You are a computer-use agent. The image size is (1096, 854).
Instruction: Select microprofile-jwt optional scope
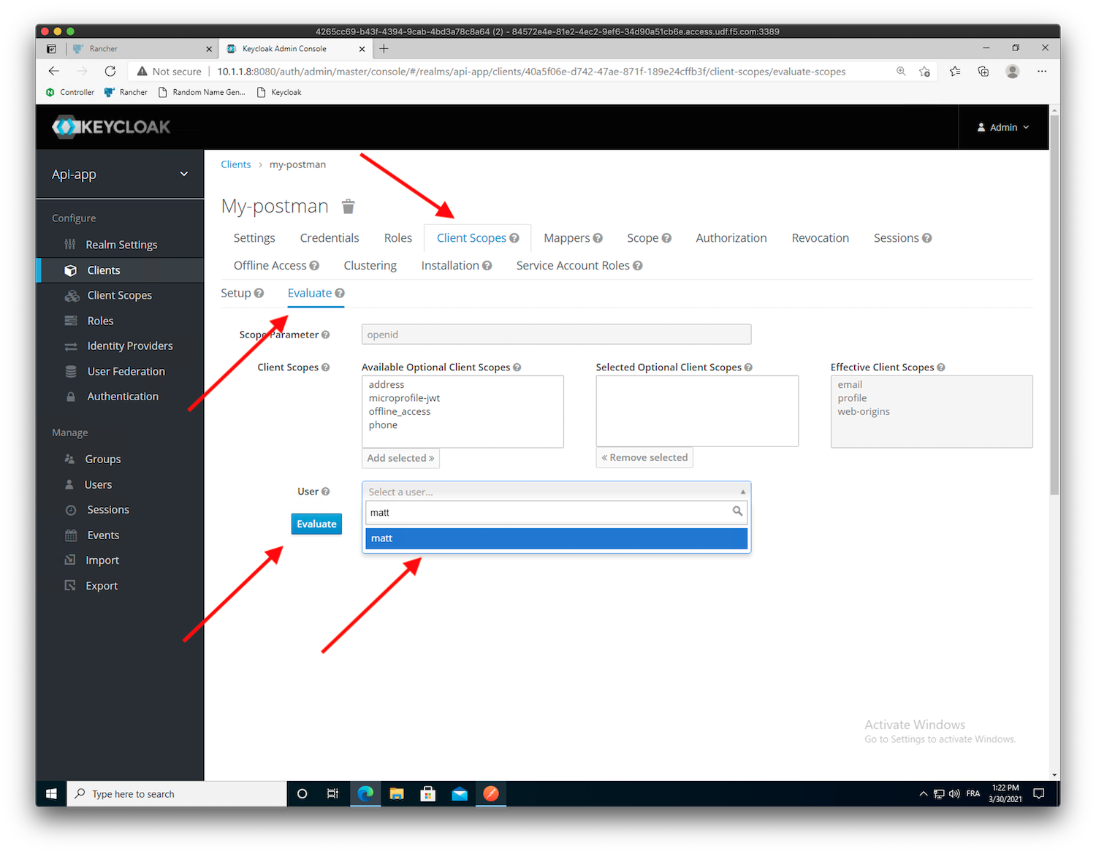(x=404, y=398)
